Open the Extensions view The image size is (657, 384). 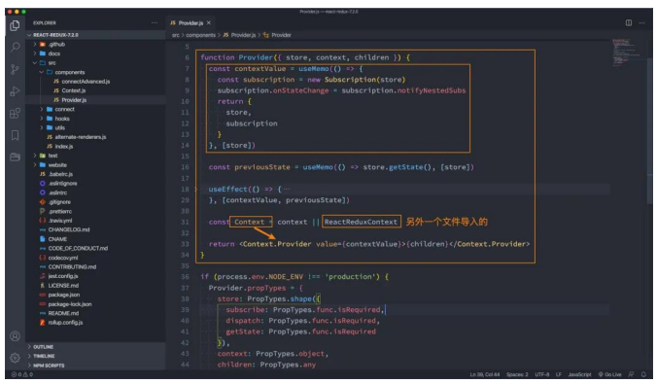16,113
